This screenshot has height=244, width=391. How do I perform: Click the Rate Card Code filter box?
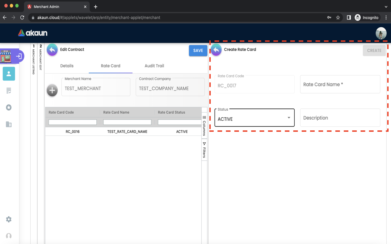pos(72,122)
